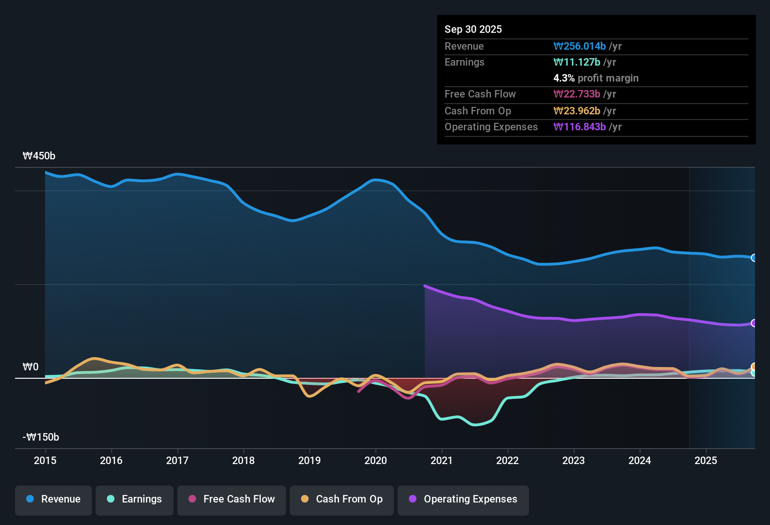Toggle the Operating Expenses series visibility

pyautogui.click(x=463, y=499)
